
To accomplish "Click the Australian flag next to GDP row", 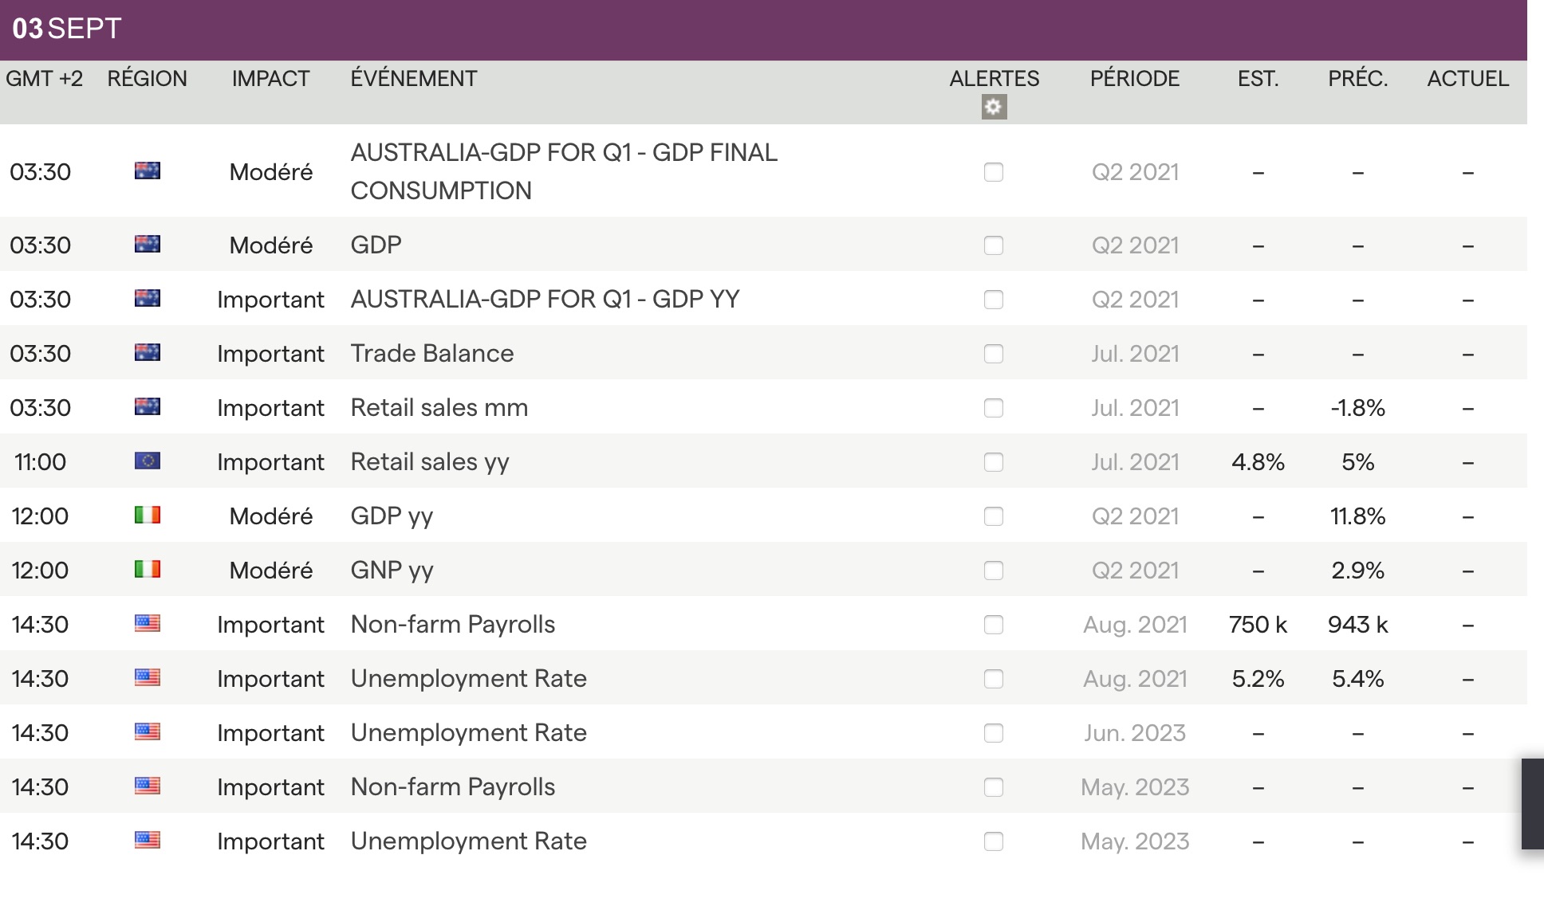I will 148,245.
